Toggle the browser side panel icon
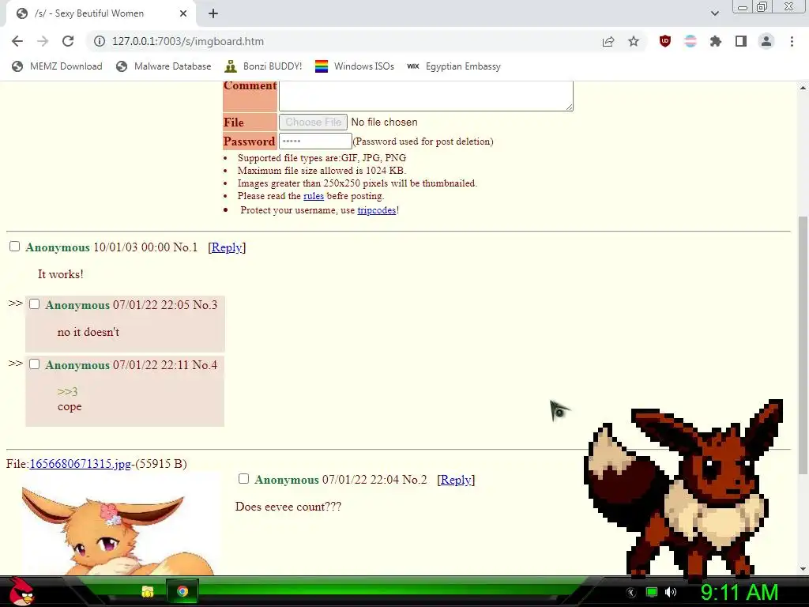Image resolution: width=809 pixels, height=607 pixels. [x=741, y=41]
